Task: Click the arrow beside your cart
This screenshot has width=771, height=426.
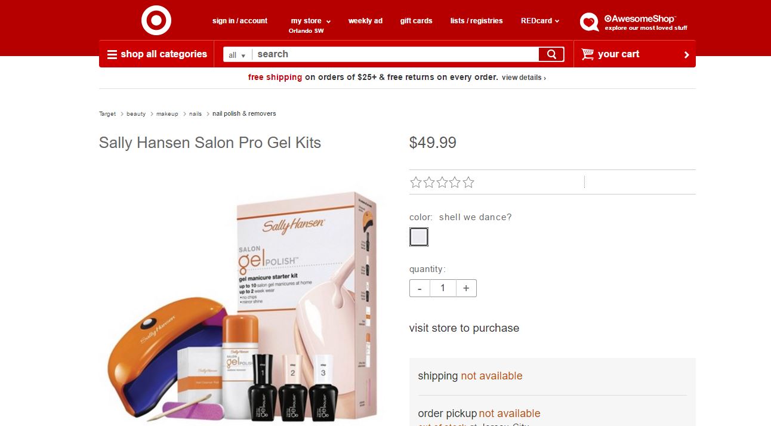Action: click(x=686, y=55)
